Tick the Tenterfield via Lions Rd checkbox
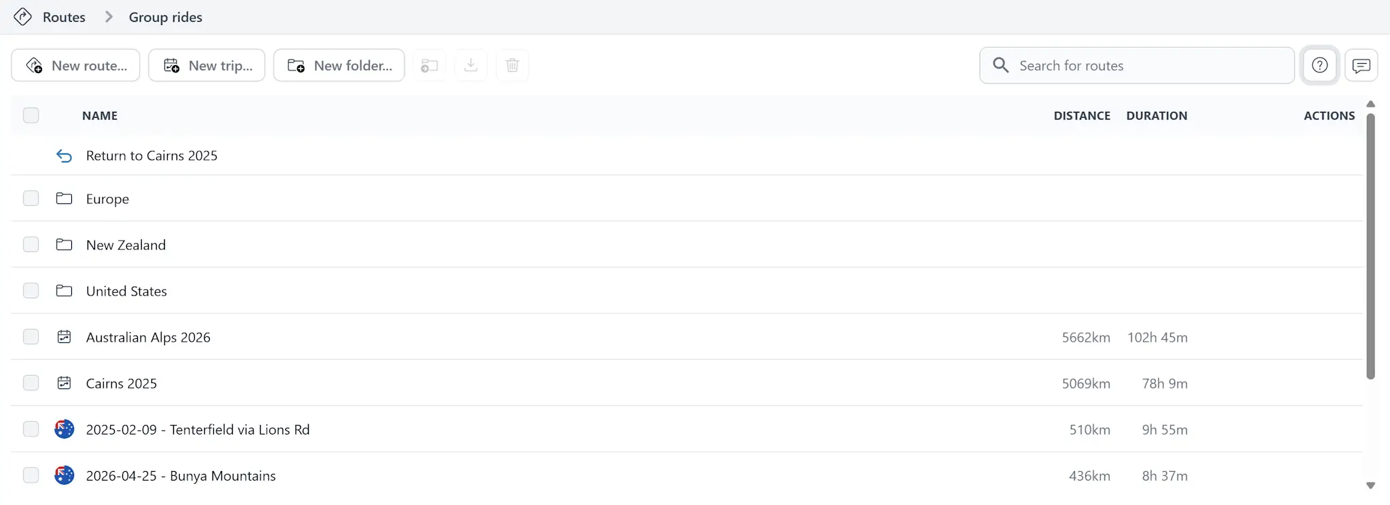This screenshot has height=505, width=1390. 31,429
